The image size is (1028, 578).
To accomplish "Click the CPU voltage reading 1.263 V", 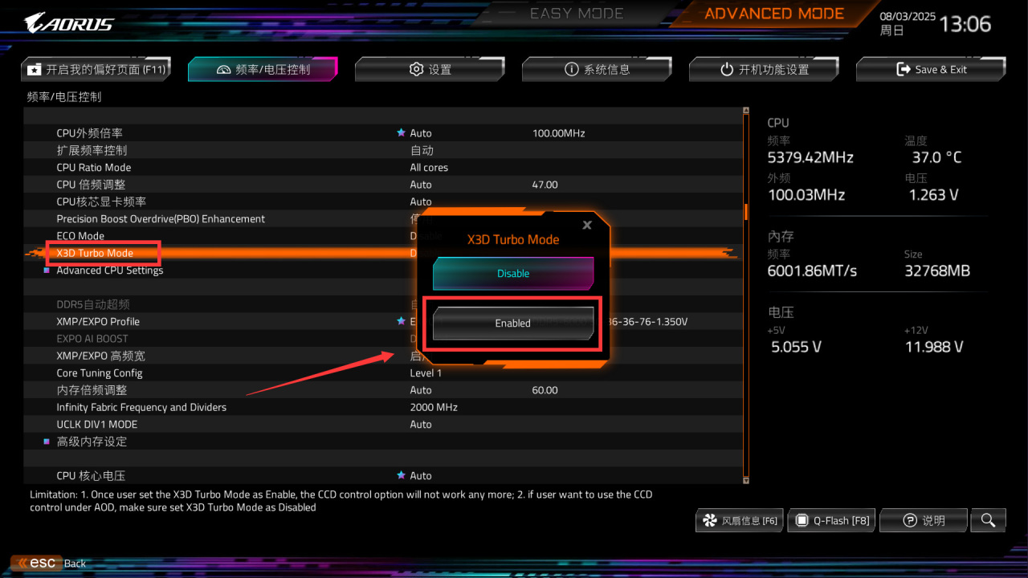I will coord(933,195).
